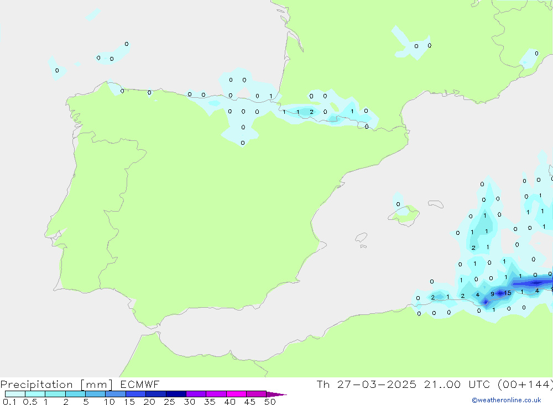Click the 2–5 mm legend color swatch
553x405 pixels.
(75, 394)
